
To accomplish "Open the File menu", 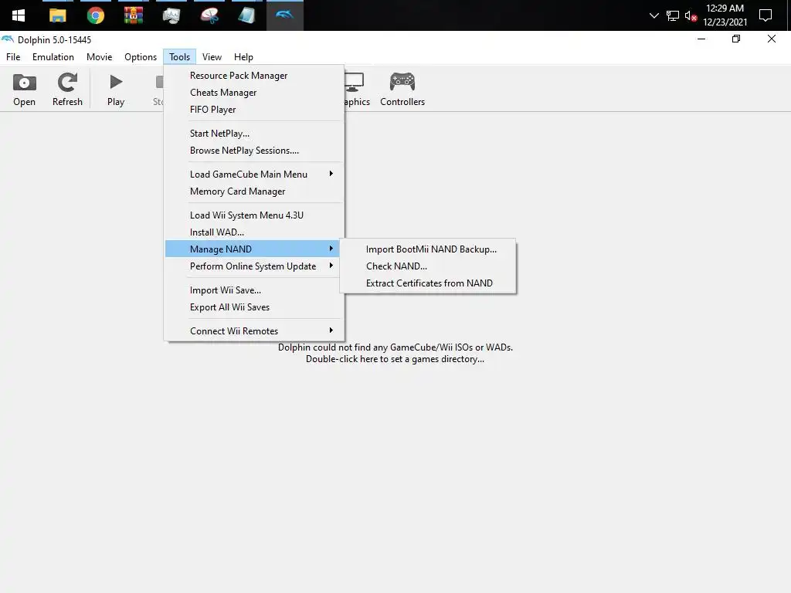I will (13, 57).
